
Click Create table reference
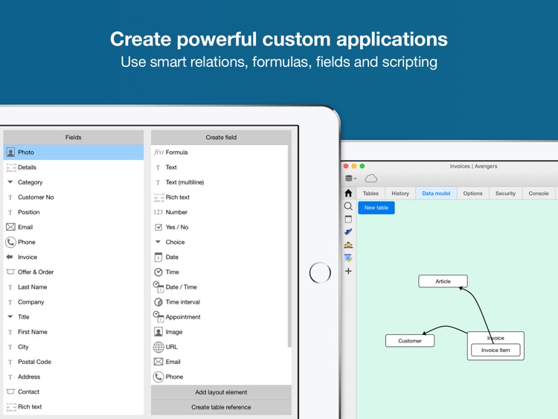tap(221, 407)
